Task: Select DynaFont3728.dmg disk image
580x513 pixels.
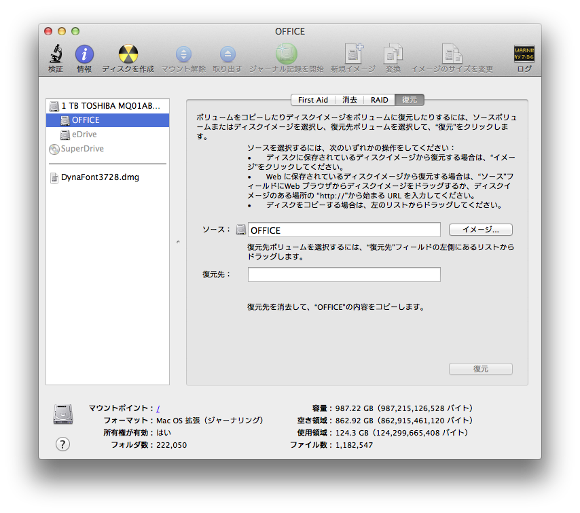Action: (x=107, y=177)
